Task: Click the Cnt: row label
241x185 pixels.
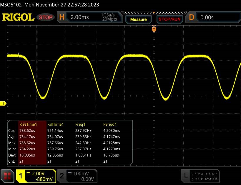Action: point(12,162)
